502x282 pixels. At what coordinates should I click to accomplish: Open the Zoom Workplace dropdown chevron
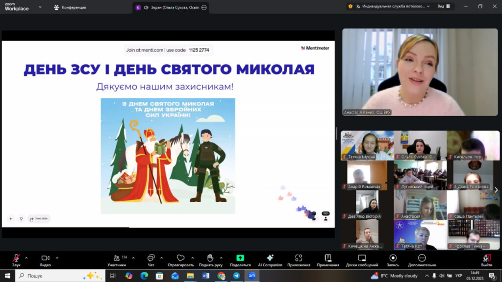click(x=40, y=7)
